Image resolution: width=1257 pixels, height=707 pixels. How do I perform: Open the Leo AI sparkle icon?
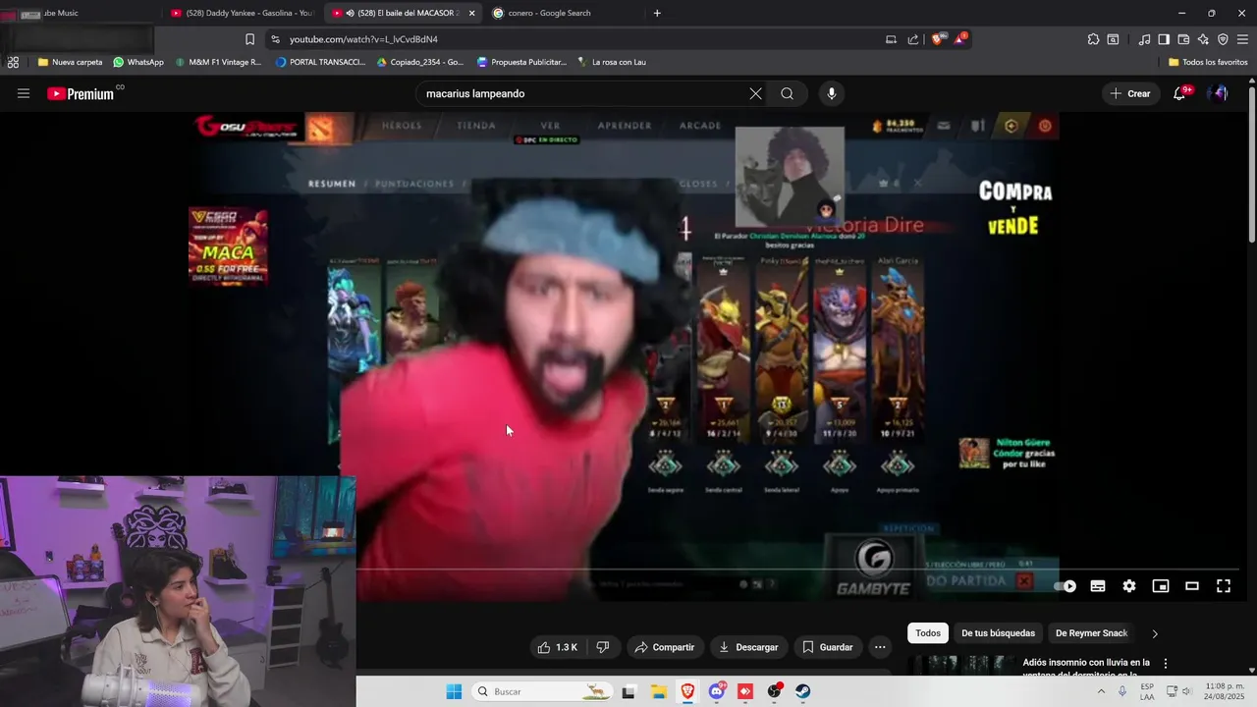tap(1203, 39)
